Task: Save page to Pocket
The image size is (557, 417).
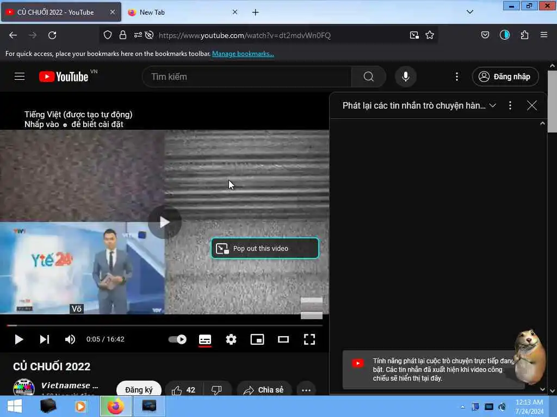Action: coord(485,35)
